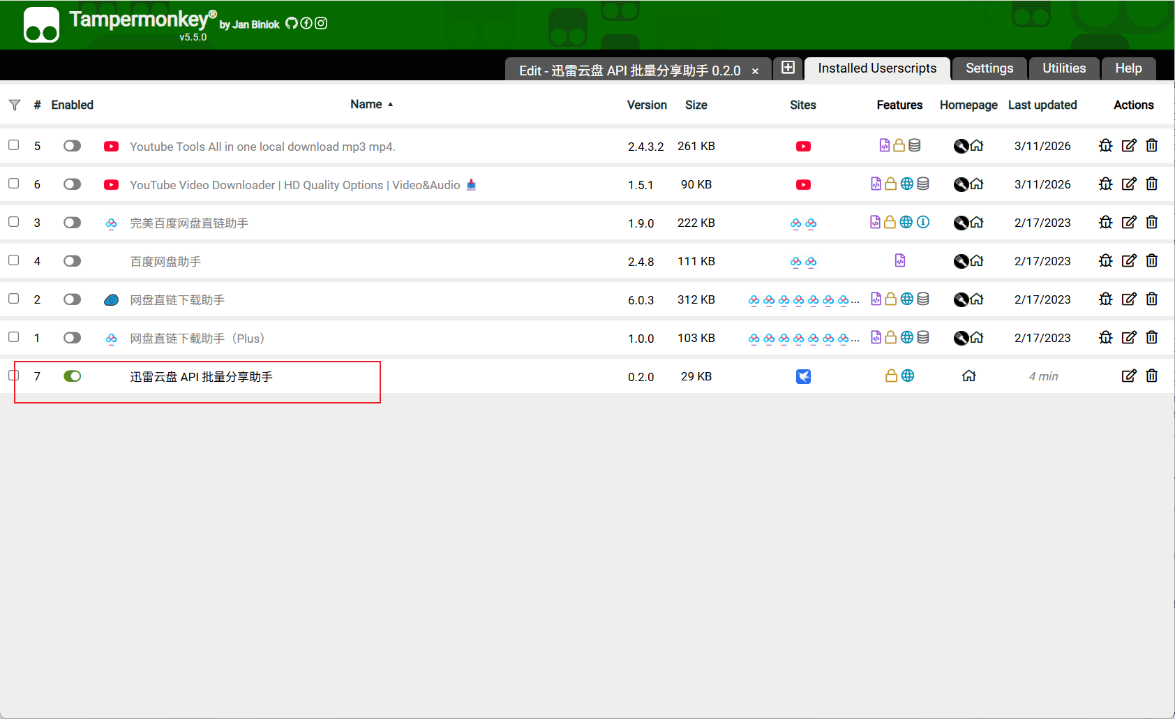The image size is (1175, 719).
Task: Open the 百度网盘助手 script name
Action: 165,262
